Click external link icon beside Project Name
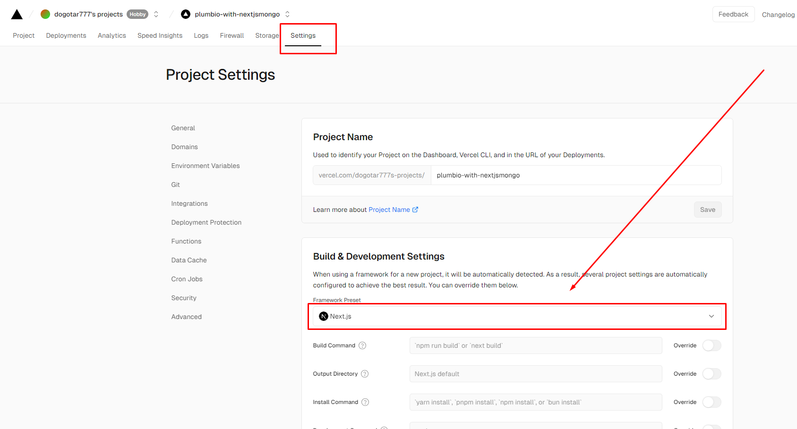The height and width of the screenshot is (429, 797). click(x=415, y=210)
